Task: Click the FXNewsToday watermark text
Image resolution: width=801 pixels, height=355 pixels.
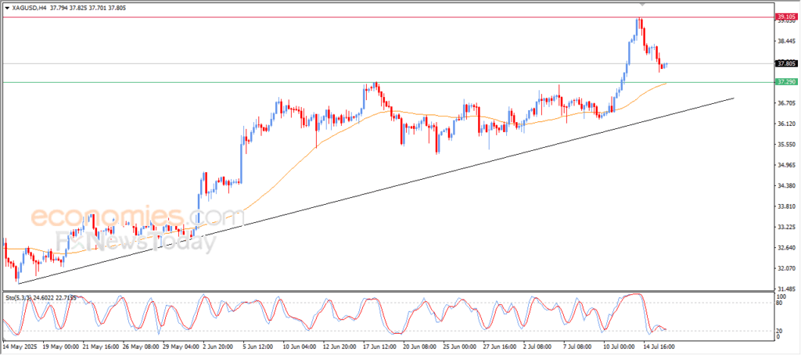Action: [x=135, y=242]
